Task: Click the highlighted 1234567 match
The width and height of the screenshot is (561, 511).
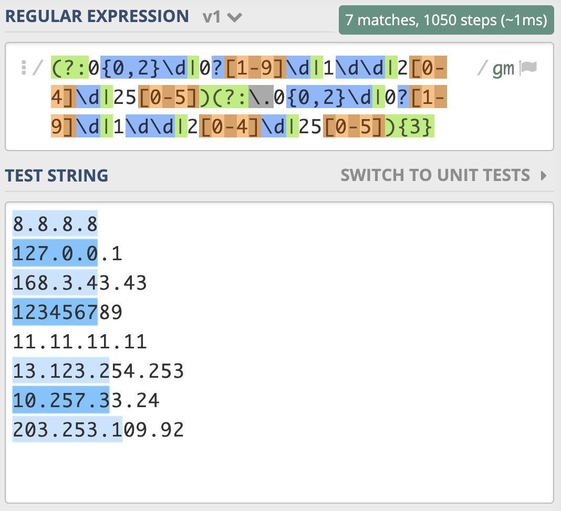Action: pyautogui.click(x=55, y=313)
